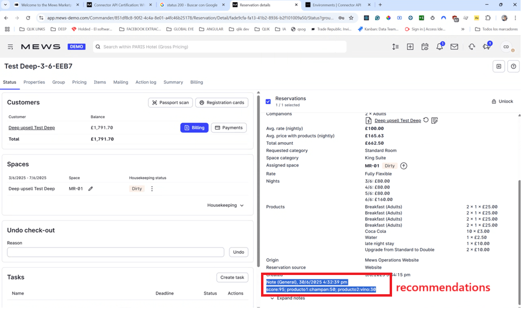The image size is (524, 311).
Task: Open the Mews main navigation menu icon
Action: tap(10, 47)
